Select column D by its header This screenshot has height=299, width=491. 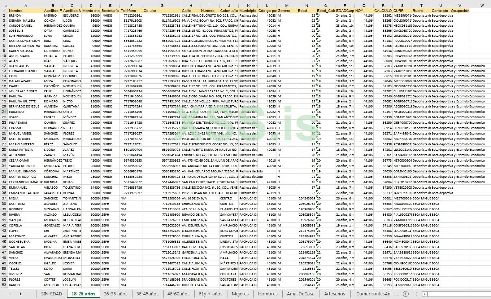[x=91, y=6]
